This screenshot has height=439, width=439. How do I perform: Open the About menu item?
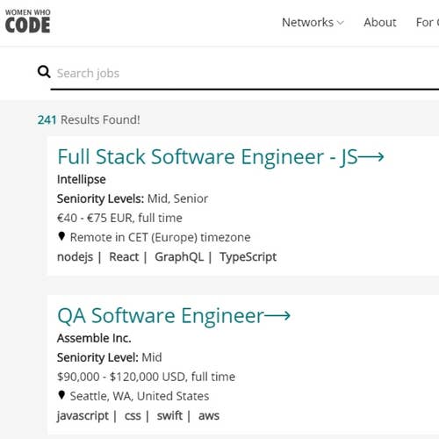tap(380, 23)
